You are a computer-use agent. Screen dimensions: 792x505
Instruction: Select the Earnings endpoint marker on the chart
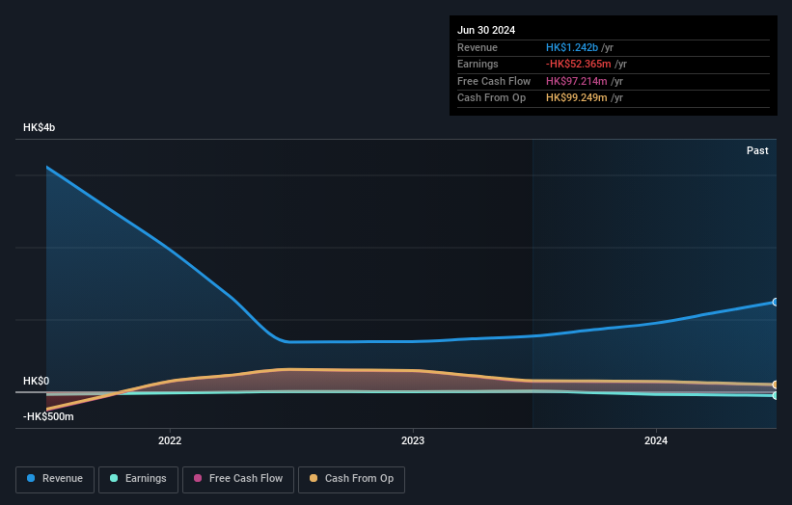click(776, 395)
